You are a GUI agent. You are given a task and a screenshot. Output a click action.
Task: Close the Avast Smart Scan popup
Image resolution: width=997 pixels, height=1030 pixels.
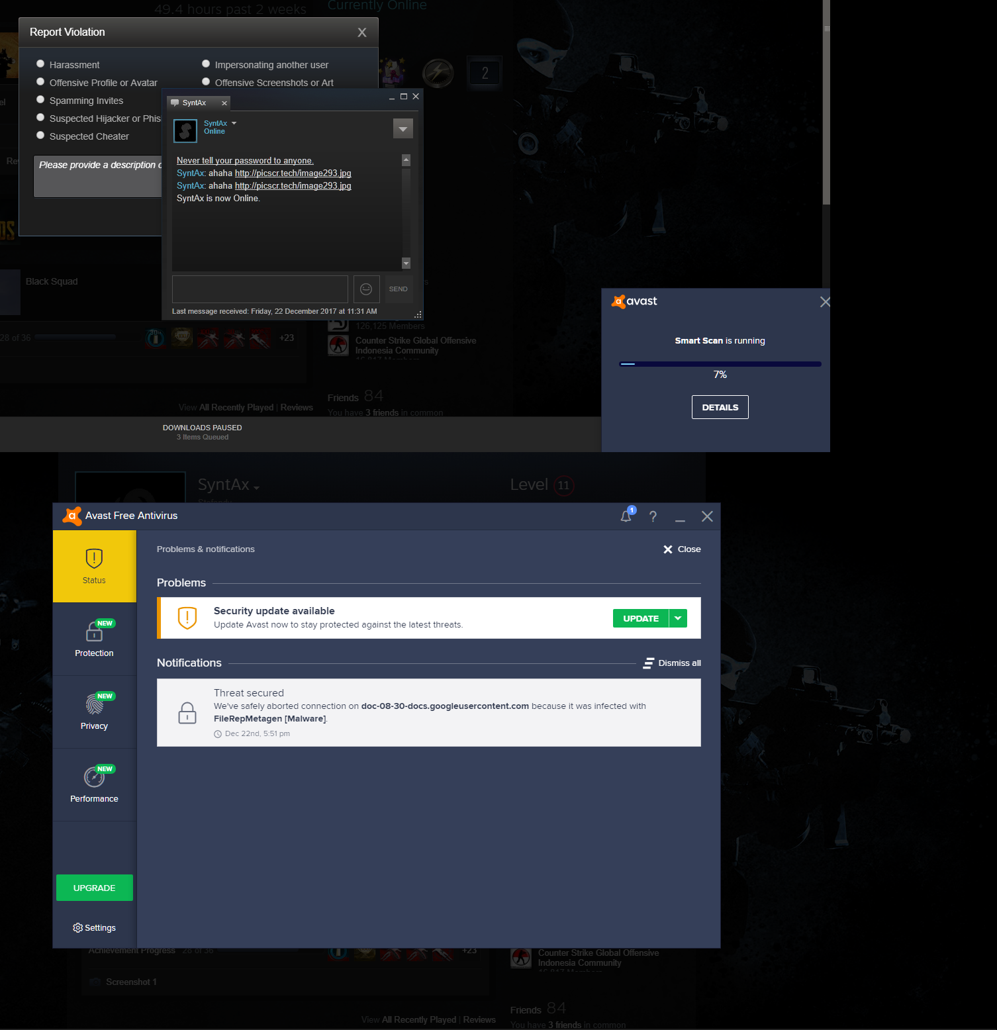click(x=824, y=302)
